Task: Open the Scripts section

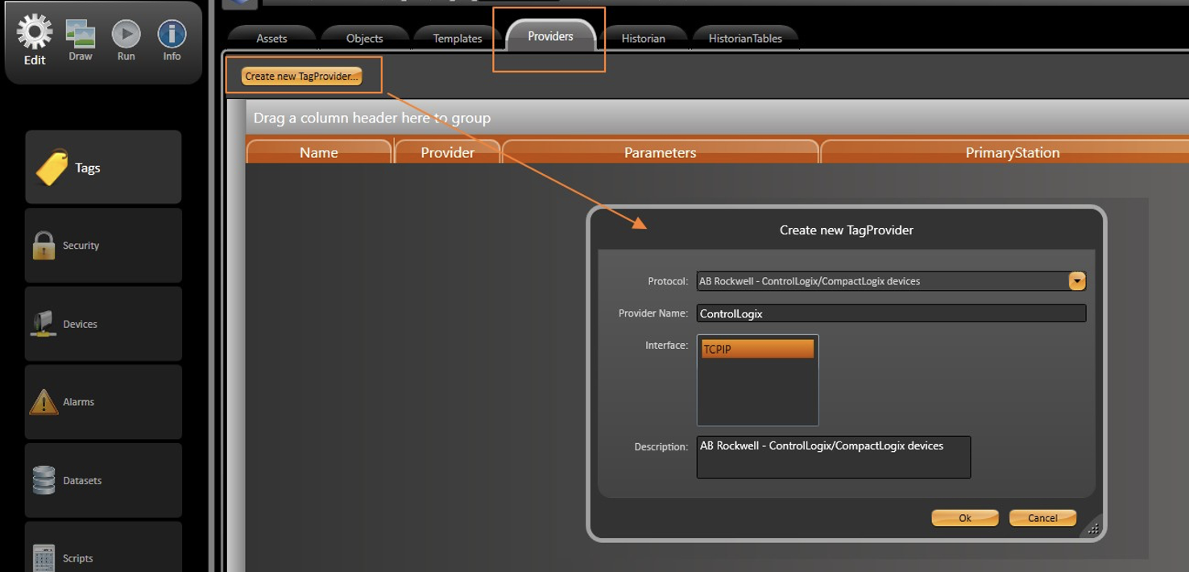Action: point(103,556)
